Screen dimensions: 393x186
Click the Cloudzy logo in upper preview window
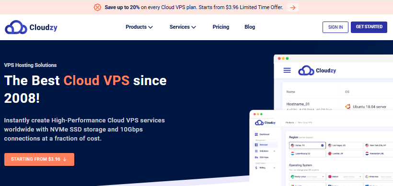point(317,71)
